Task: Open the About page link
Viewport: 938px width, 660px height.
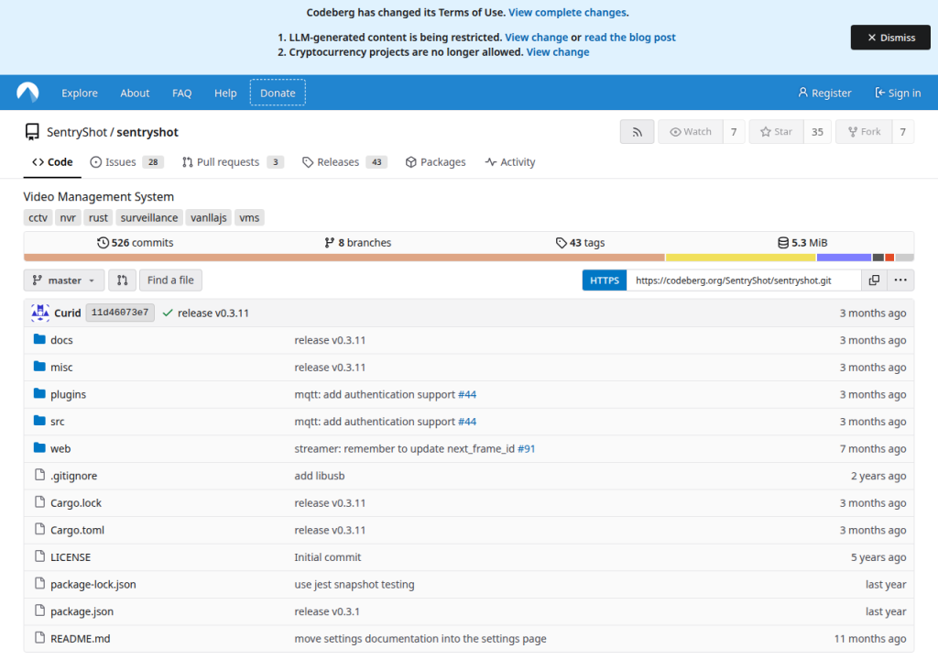Action: pos(135,93)
